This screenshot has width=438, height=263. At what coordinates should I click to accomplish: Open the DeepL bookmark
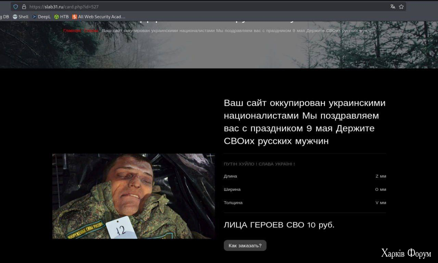click(x=41, y=17)
